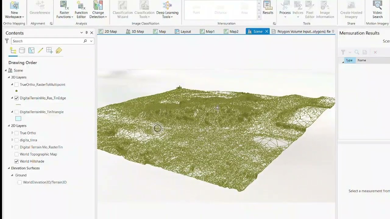Image resolution: width=390 pixels, height=219 pixels.
Task: Click the Contents Search input field
Action: point(47,41)
